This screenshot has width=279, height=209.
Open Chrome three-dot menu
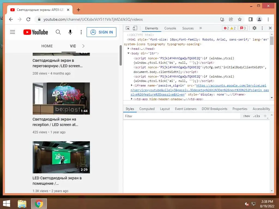click(x=268, y=19)
